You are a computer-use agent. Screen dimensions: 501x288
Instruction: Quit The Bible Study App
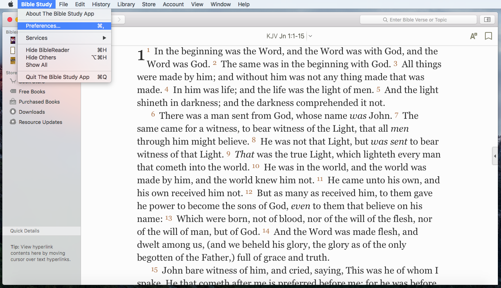point(65,77)
